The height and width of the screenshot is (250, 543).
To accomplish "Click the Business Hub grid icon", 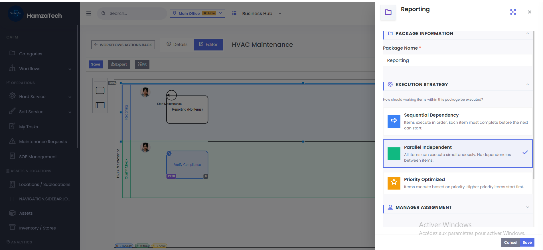I will 234,13.
